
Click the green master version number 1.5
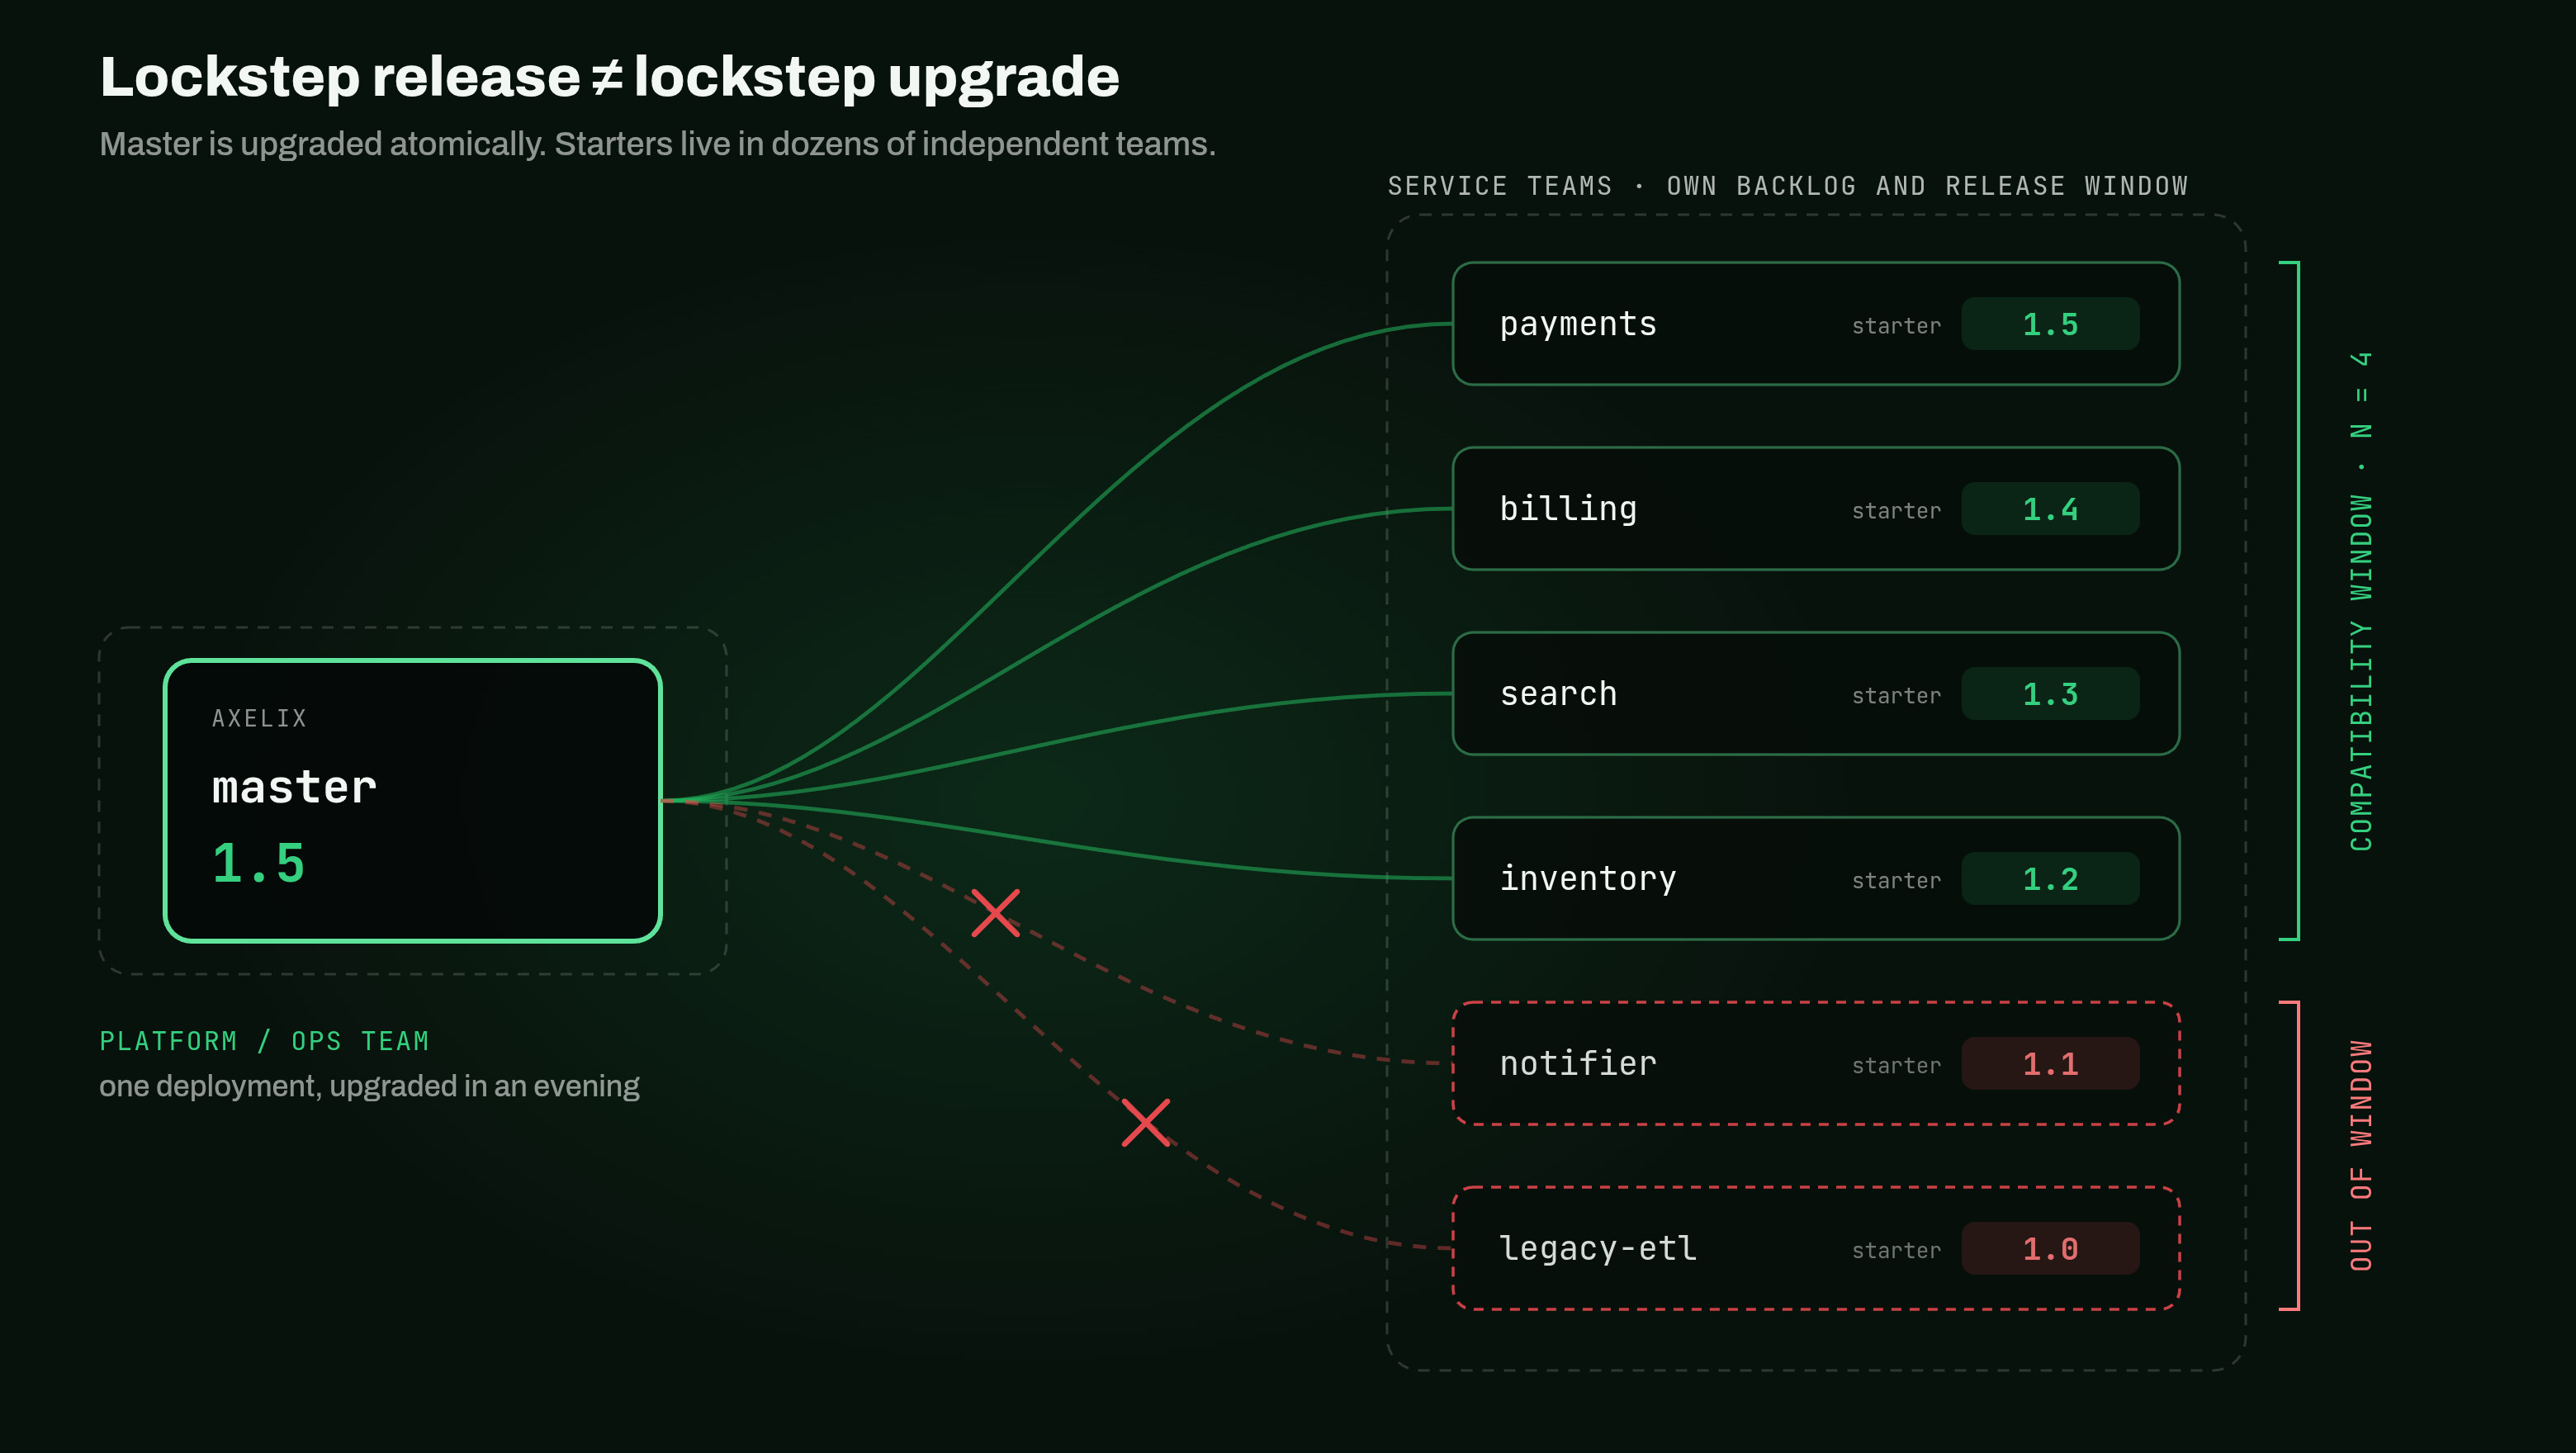click(258, 863)
